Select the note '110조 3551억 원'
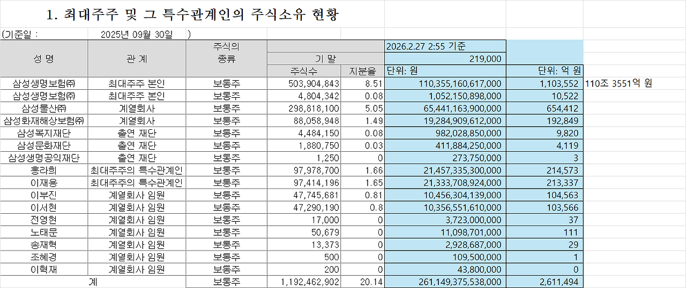 pyautogui.click(x=618, y=83)
